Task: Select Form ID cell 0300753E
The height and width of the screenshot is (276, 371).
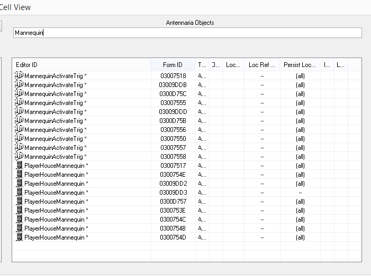Action: (173, 211)
